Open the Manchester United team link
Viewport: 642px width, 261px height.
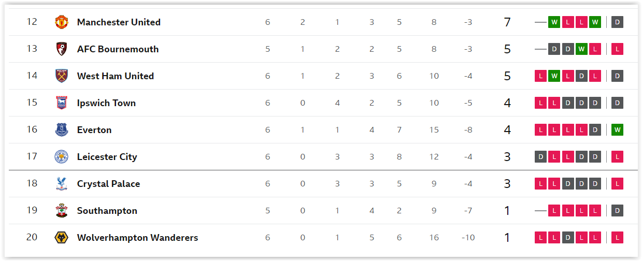coord(119,22)
